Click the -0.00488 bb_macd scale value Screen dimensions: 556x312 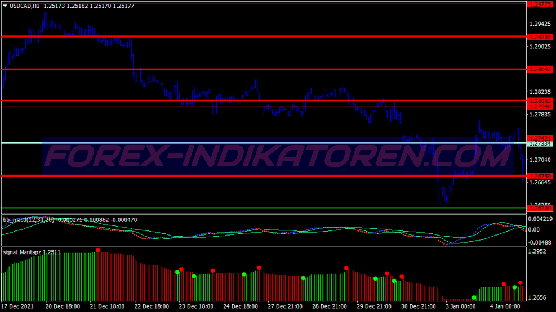point(540,243)
